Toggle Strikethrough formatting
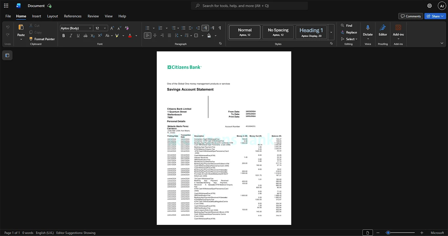This screenshot has height=236, width=448. tap(85, 35)
